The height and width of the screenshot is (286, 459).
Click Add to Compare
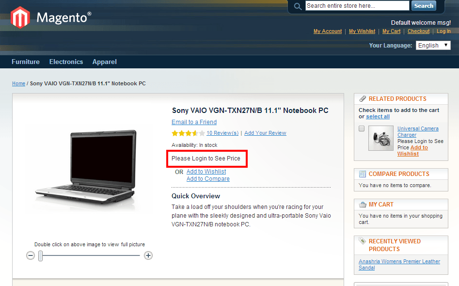208,179
